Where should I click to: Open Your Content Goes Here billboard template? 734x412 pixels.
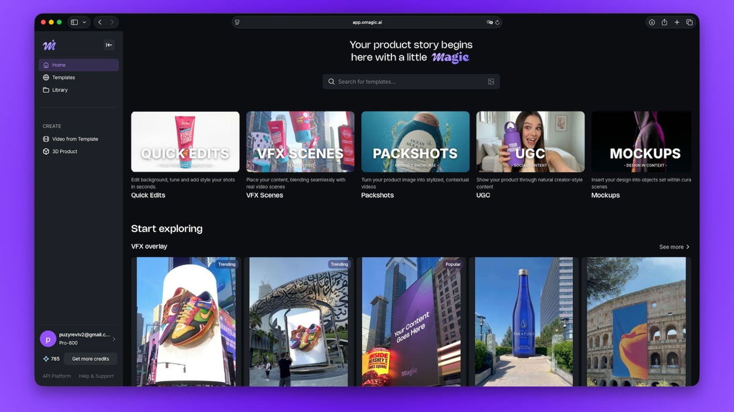pos(411,322)
